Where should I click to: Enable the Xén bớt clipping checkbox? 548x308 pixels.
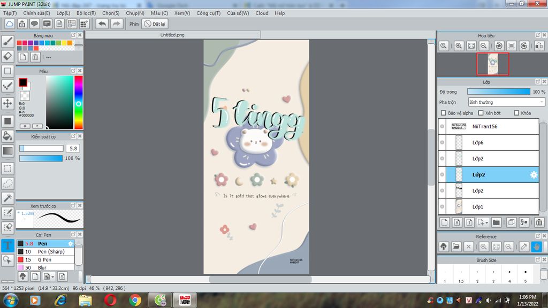tap(481, 113)
